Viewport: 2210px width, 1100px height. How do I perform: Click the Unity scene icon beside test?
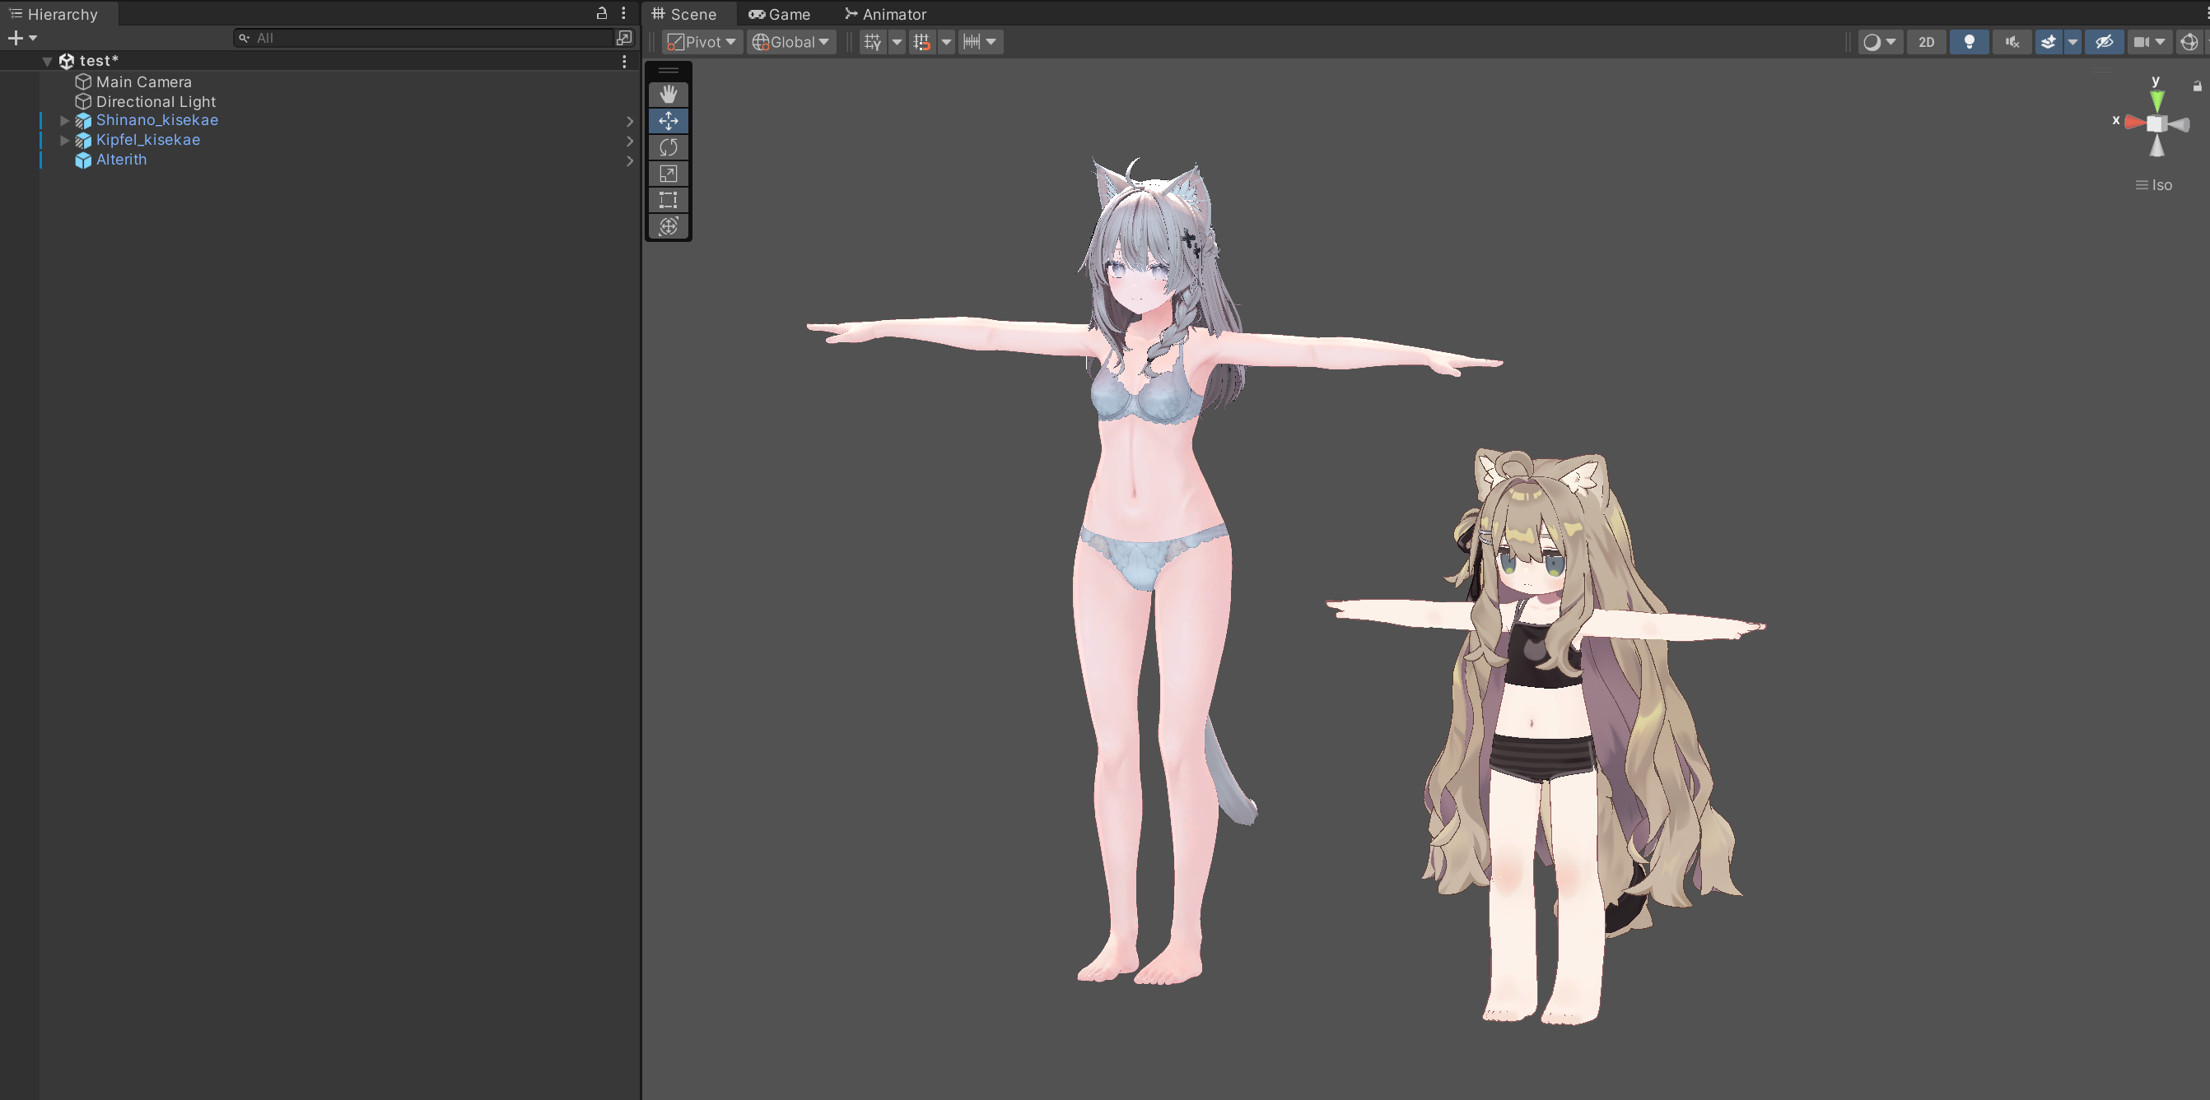(66, 62)
